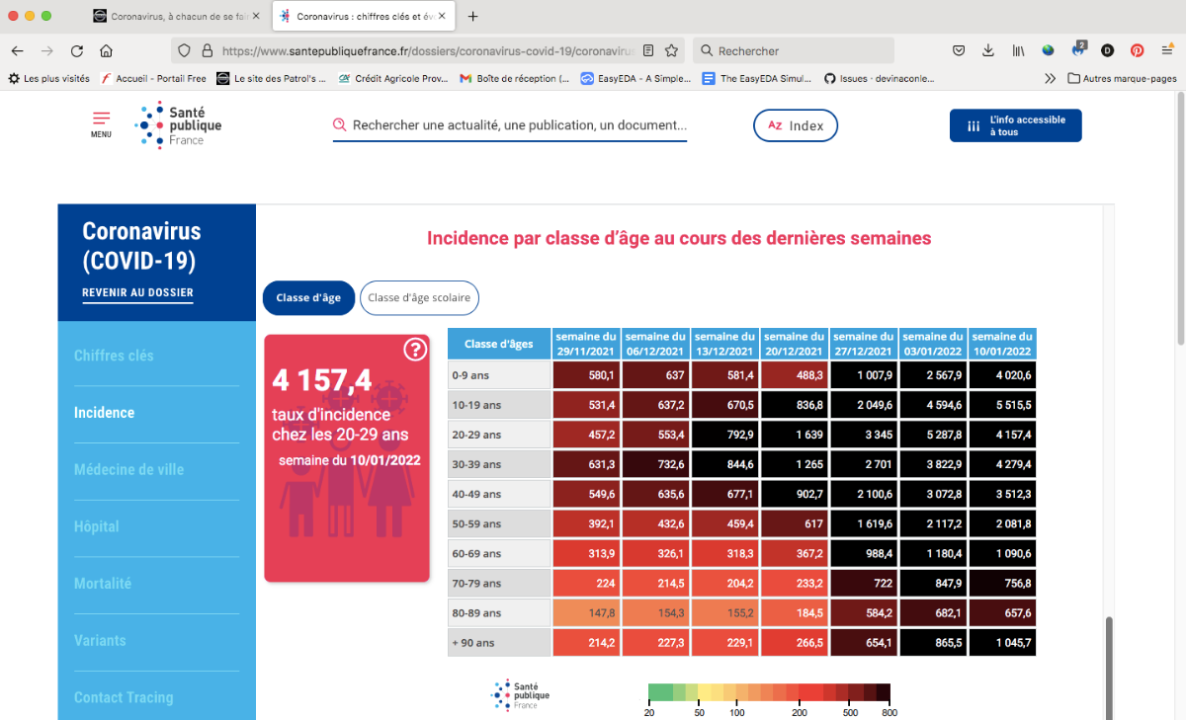The image size is (1186, 720).
Task: Expand the hidden bookmarks overflow chevron
Action: (1050, 78)
